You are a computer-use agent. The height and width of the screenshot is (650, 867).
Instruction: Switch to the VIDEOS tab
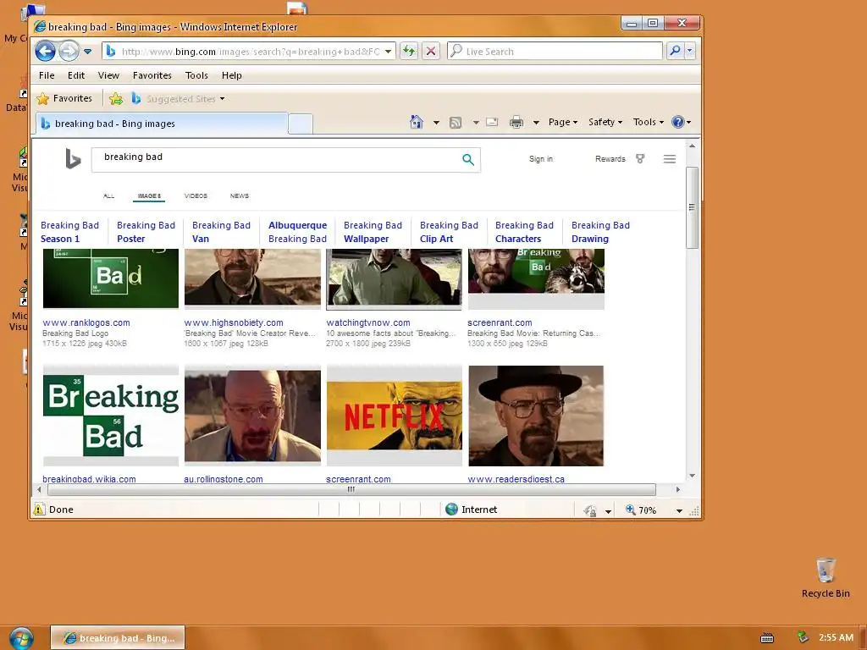196,196
